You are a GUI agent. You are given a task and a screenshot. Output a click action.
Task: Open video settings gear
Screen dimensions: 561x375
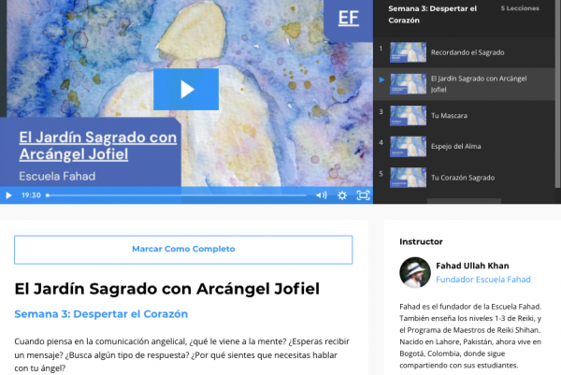point(342,195)
